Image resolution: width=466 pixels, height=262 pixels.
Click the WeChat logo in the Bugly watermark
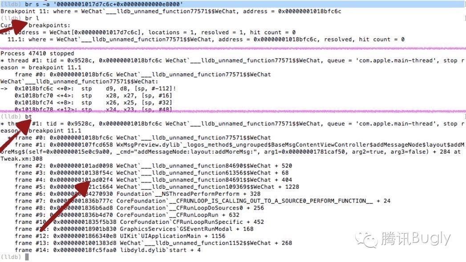click(366, 238)
